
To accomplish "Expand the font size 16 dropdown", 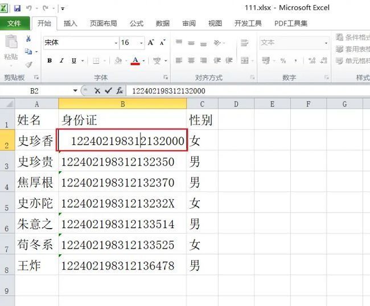I will (x=140, y=43).
